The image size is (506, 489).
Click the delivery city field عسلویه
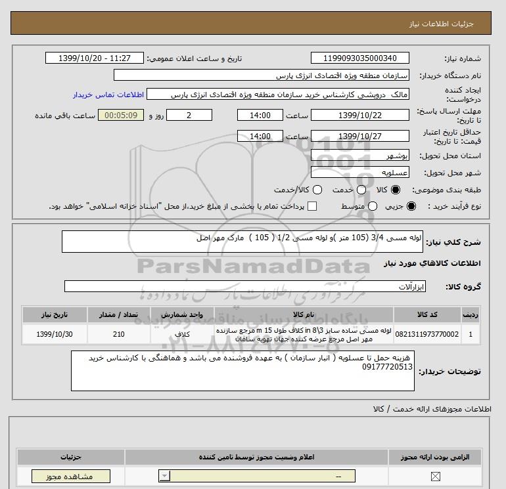click(x=360, y=173)
